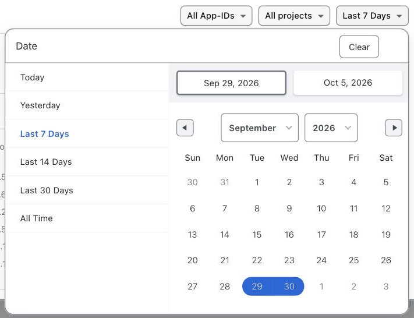The image size is (414, 318).
Task: Pick September 26 in the calendar
Action: click(x=386, y=260)
